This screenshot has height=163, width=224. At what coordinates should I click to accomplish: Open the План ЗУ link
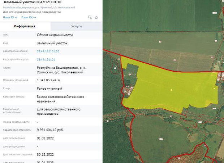click(10, 17)
